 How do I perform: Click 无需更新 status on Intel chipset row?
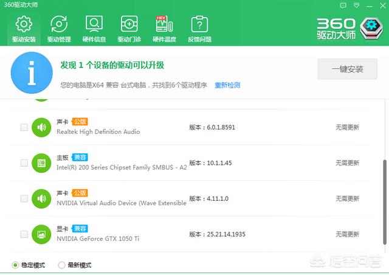(347, 163)
